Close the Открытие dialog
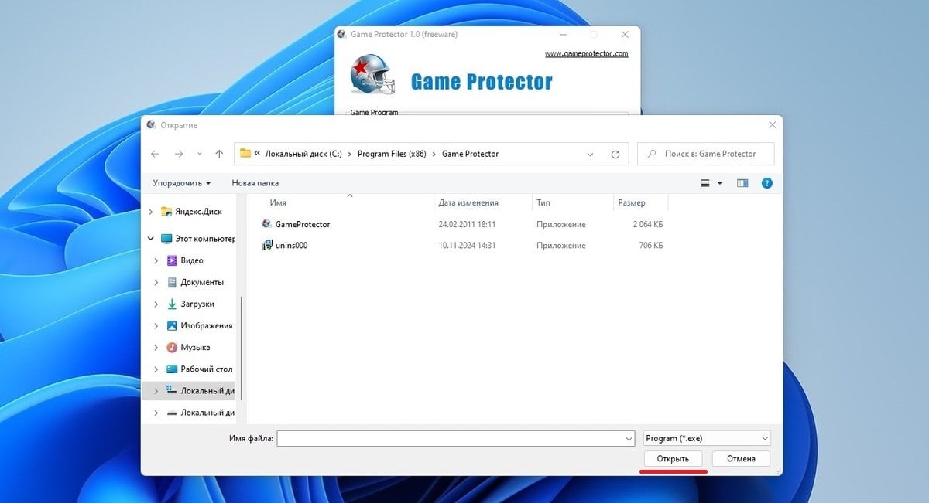Viewport: 929px width, 503px height. click(x=772, y=124)
